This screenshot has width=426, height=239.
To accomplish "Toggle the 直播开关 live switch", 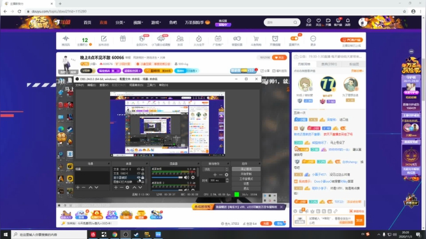I will (x=294, y=38).
